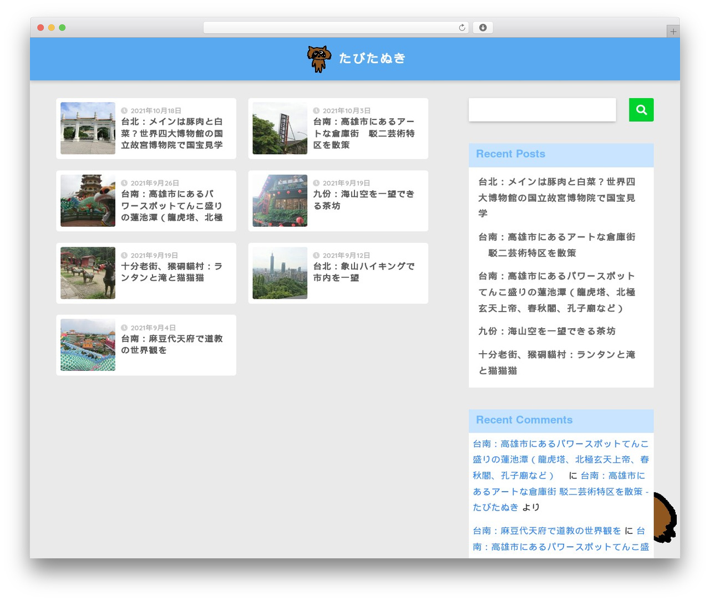The height and width of the screenshot is (601, 710).
Task: Click the 2021年9月12日 post date
Action: point(346,256)
